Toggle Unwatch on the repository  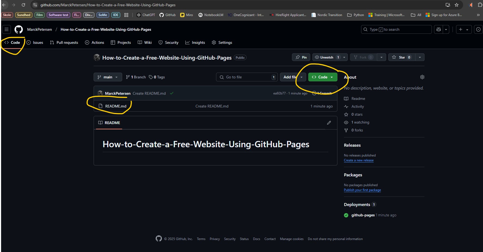click(327, 57)
